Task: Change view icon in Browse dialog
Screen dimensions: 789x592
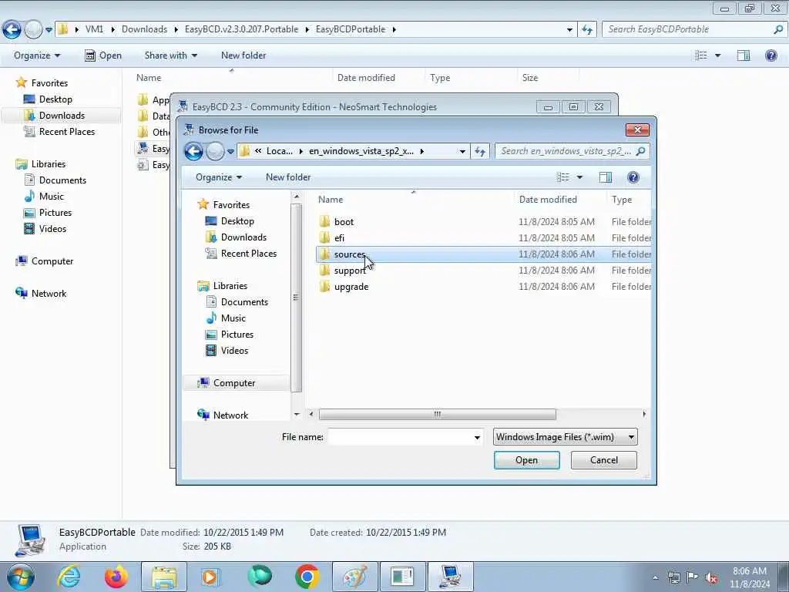Action: [562, 177]
